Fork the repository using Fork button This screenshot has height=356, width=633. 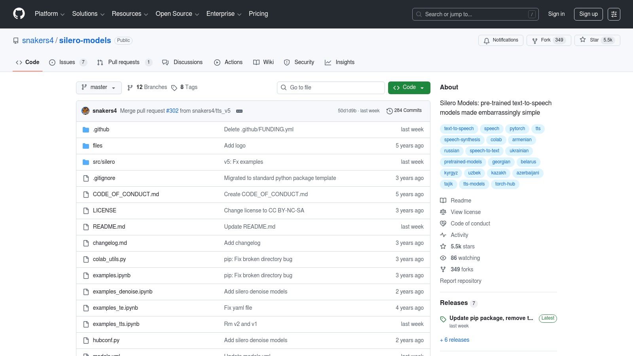(x=548, y=40)
